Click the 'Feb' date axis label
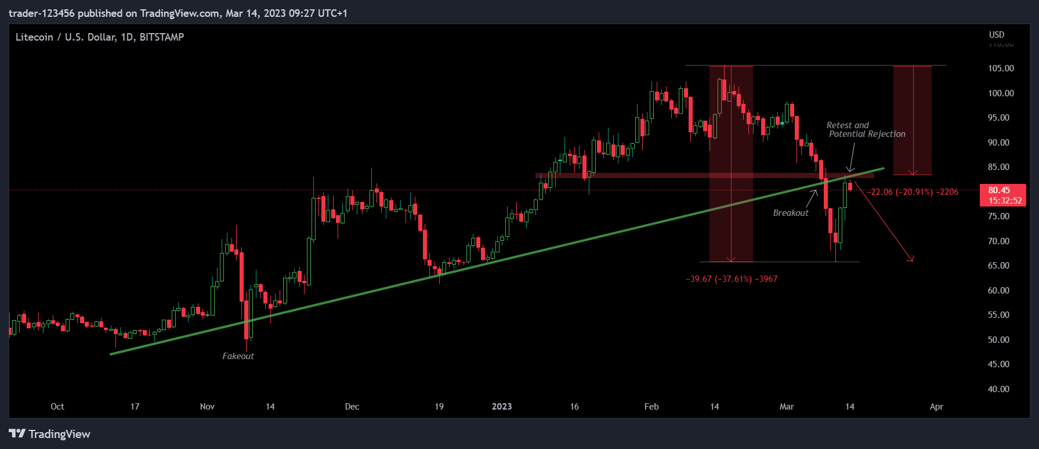1039x449 pixels. (x=651, y=407)
